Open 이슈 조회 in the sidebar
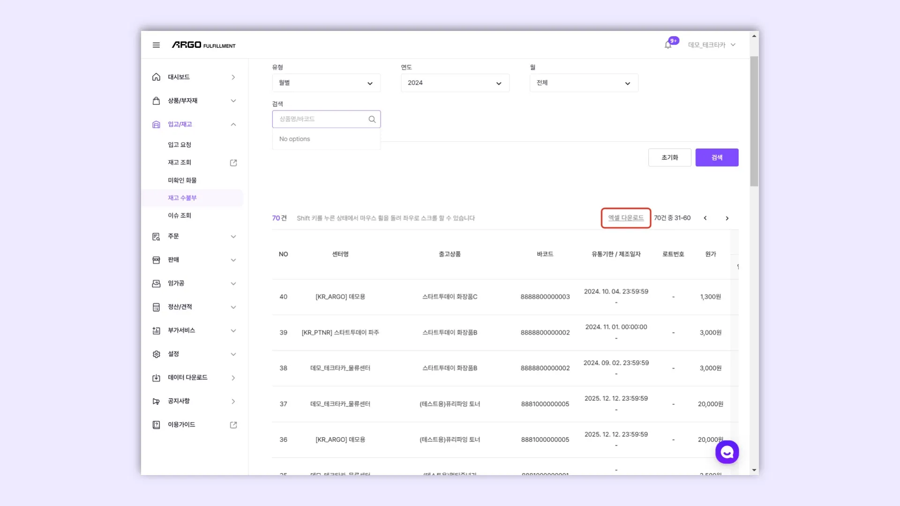Screen dimensions: 900x506 (x=180, y=216)
